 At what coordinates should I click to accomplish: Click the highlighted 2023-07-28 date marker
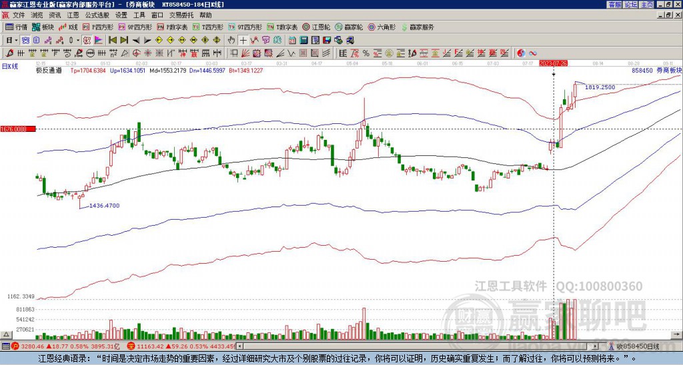point(554,63)
